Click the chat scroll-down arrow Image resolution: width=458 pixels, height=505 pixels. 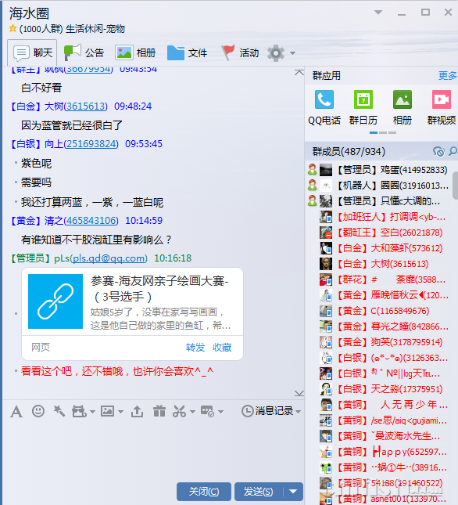[299, 393]
